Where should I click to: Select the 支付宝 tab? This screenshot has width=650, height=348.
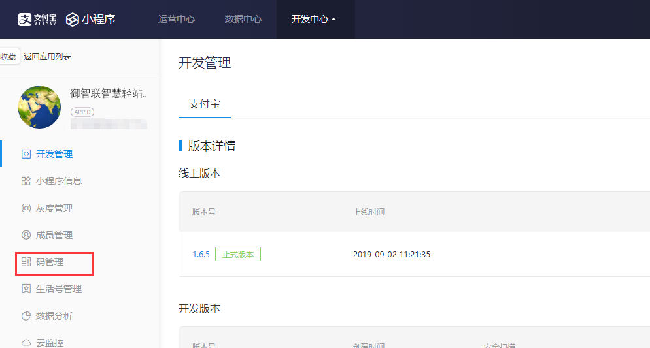(205, 104)
